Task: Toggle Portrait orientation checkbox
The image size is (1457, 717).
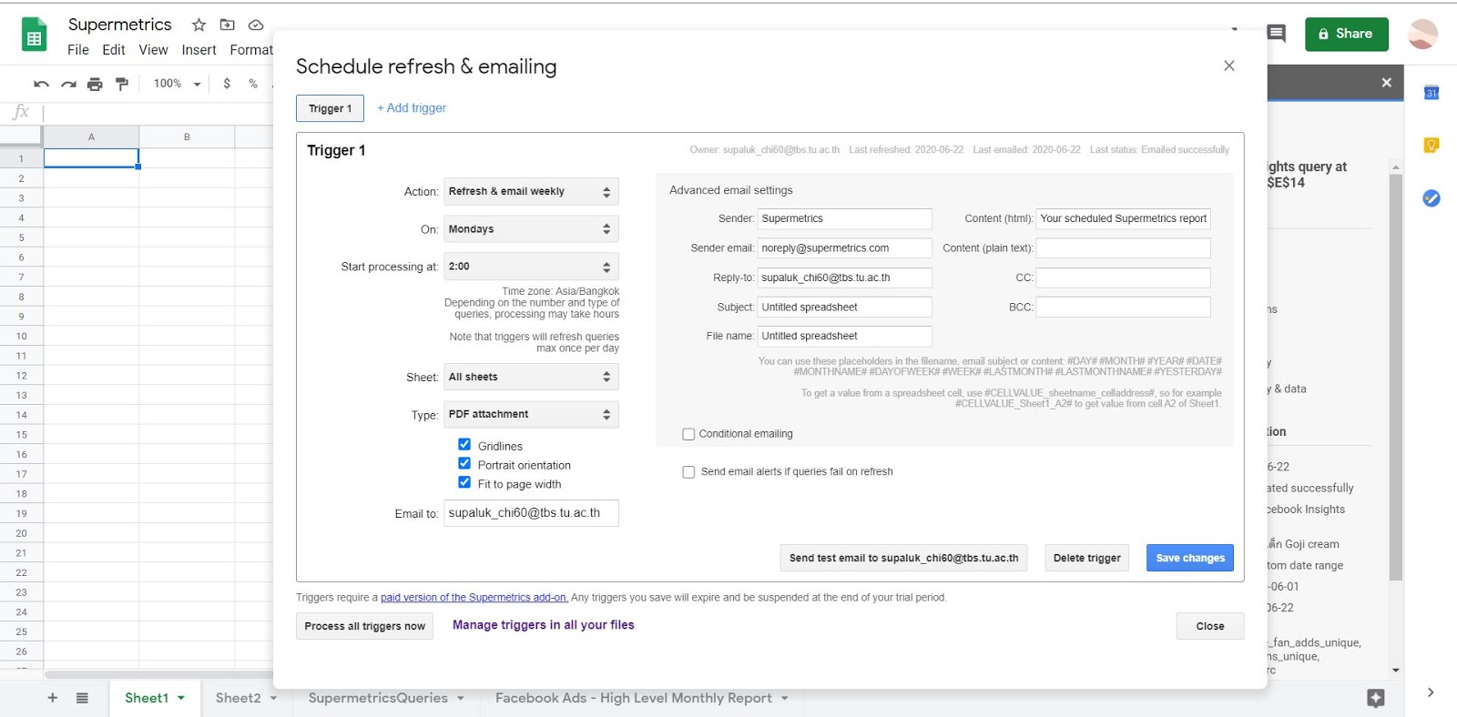Action: coord(464,464)
